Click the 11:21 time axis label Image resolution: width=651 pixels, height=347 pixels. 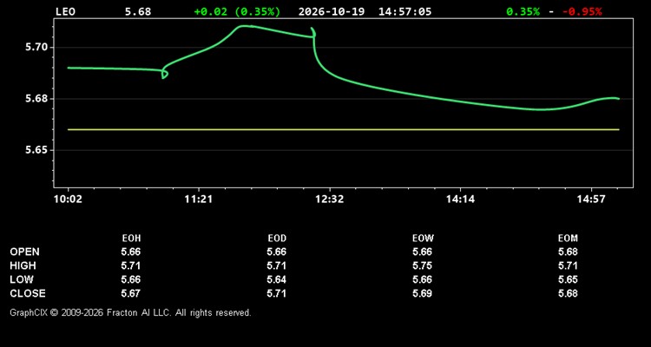pyautogui.click(x=199, y=200)
